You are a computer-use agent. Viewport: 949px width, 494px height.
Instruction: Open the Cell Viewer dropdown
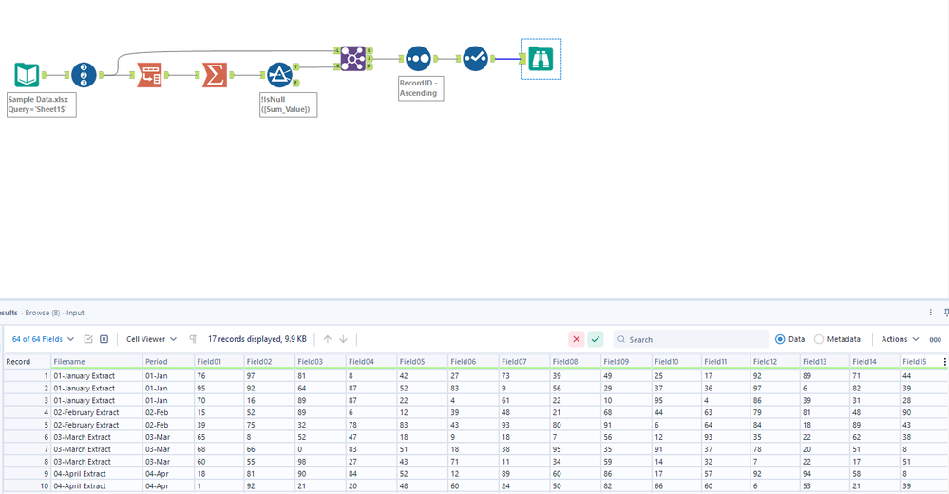tap(151, 339)
